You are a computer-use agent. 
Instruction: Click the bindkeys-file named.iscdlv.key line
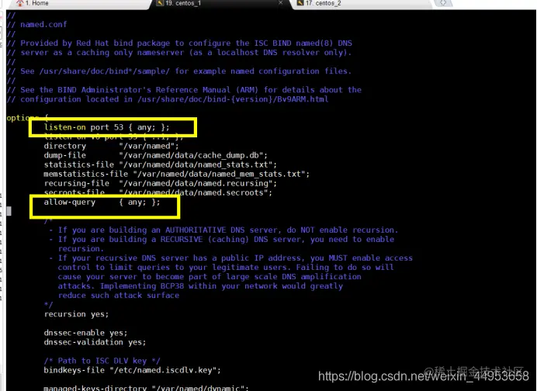(x=132, y=370)
